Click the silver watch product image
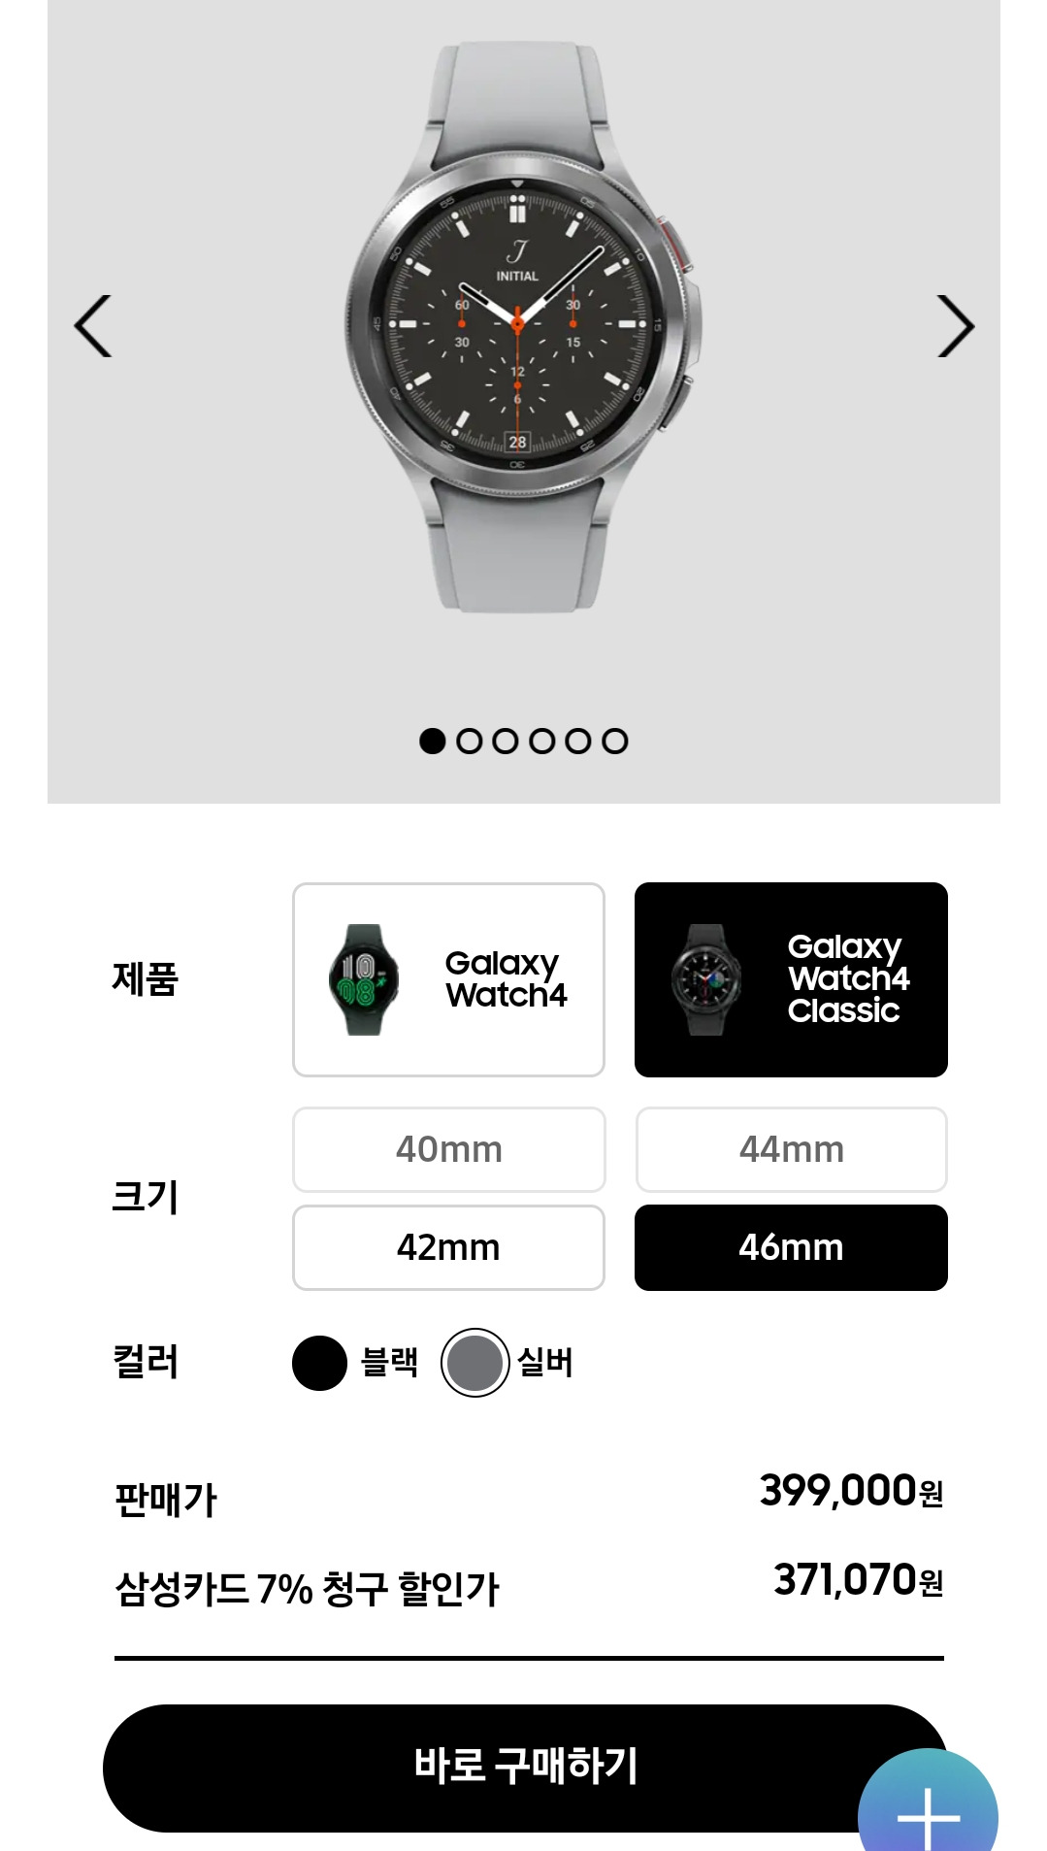1047x1851 pixels. click(522, 327)
